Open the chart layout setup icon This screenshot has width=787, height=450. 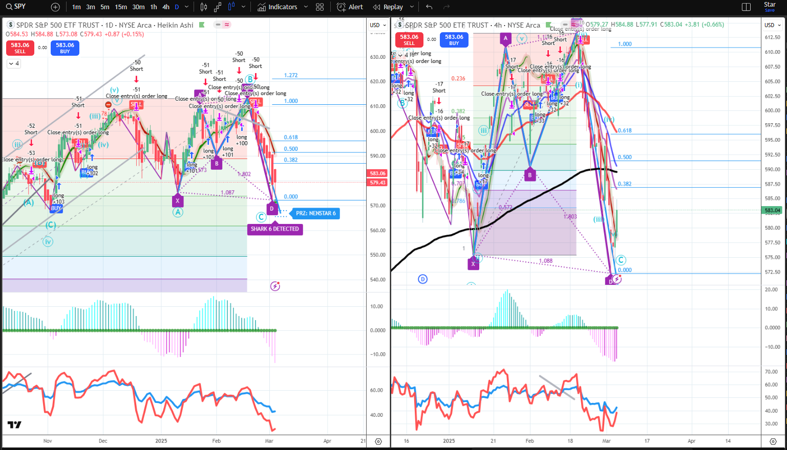(x=747, y=7)
